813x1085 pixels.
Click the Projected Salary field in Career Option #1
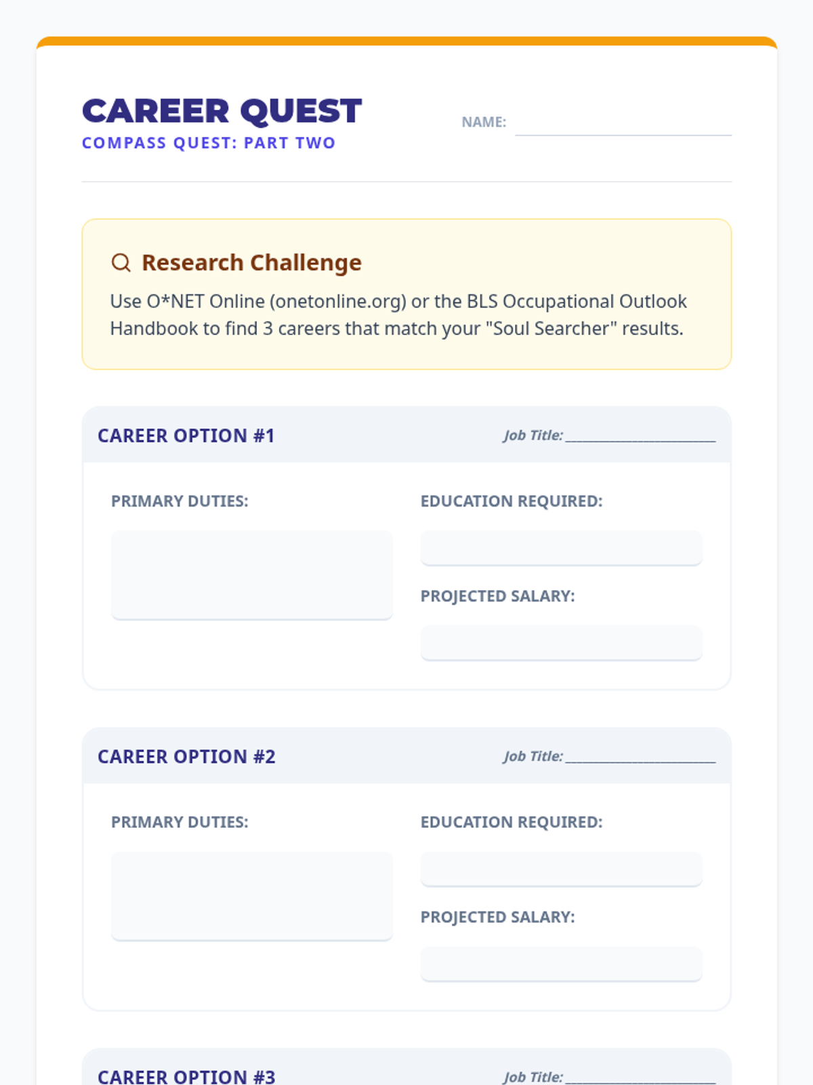click(x=561, y=642)
